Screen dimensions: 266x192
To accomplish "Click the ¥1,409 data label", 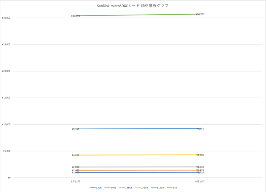I will click(75, 170).
